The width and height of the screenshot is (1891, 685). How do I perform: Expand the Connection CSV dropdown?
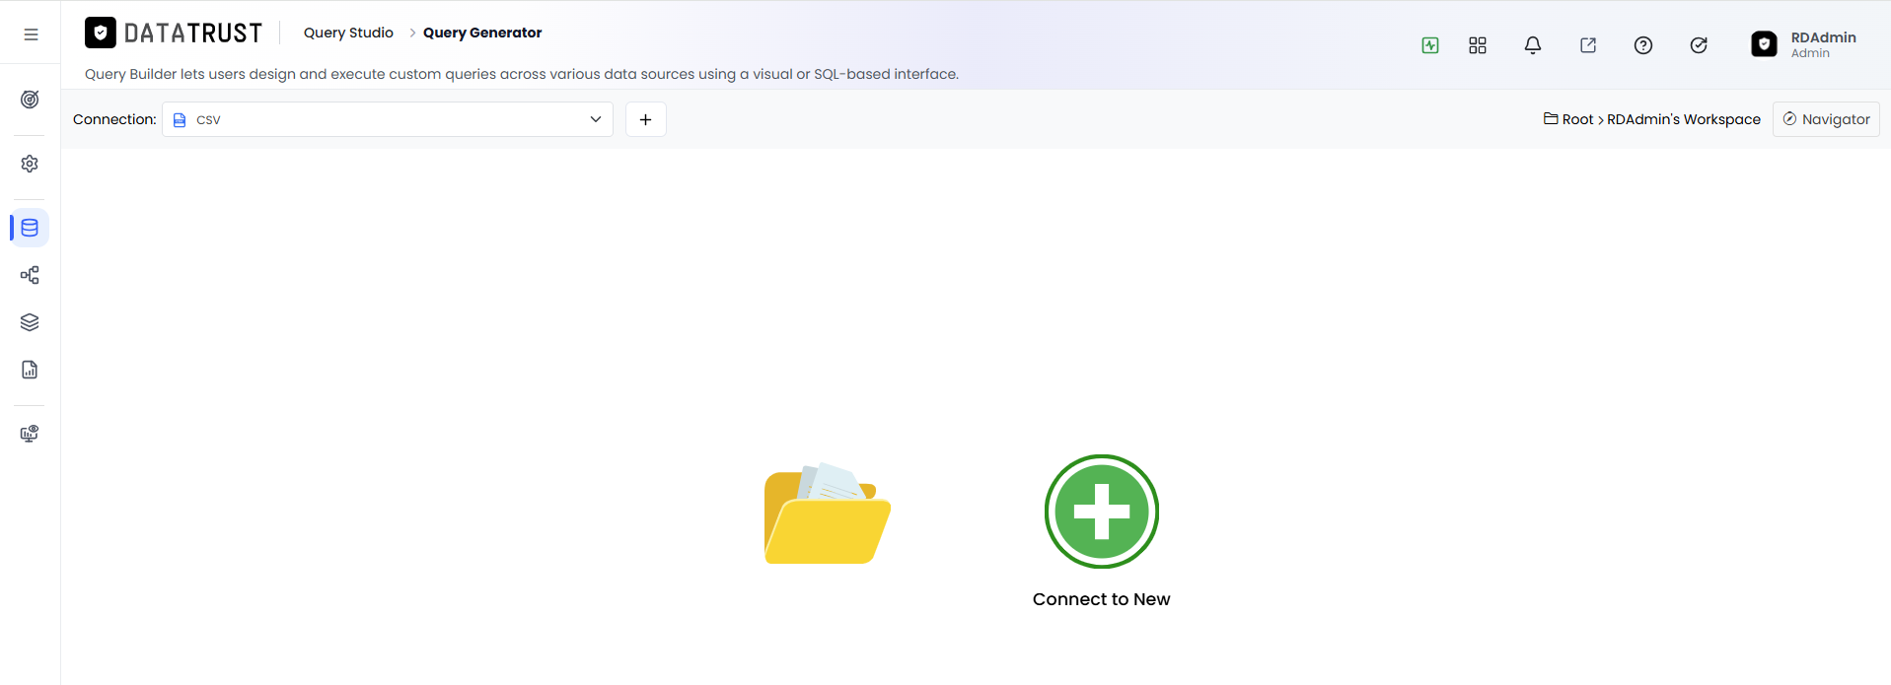click(388, 119)
